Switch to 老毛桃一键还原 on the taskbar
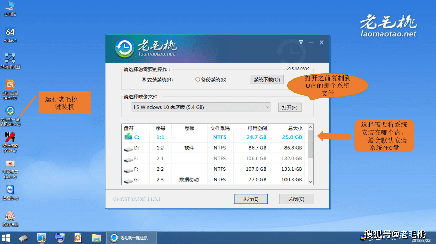Image resolution: width=436 pixels, height=244 pixels. click(132, 237)
